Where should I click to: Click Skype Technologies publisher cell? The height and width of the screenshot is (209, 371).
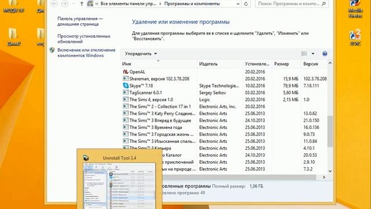coord(219,86)
